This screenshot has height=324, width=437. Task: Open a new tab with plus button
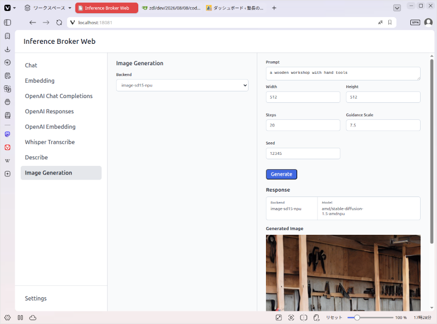(274, 8)
